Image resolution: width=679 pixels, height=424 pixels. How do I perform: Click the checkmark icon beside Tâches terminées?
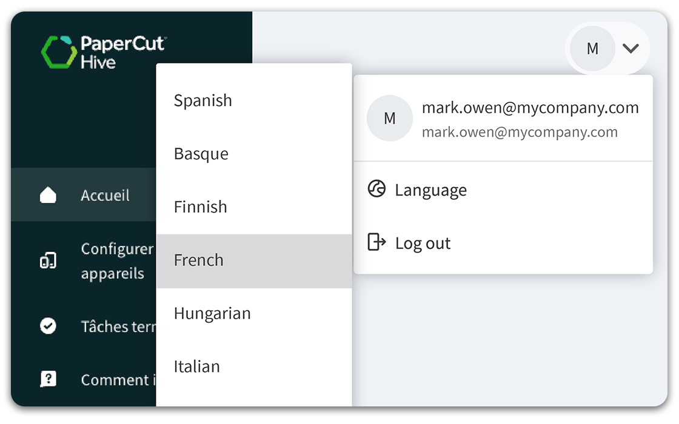[x=48, y=326]
